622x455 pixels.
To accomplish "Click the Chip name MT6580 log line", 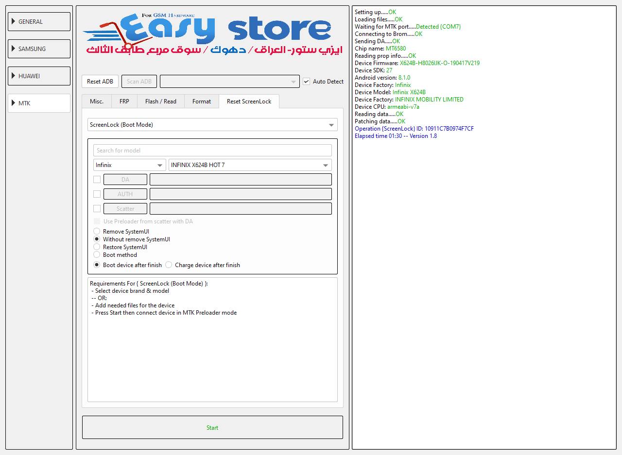I will [380, 49].
